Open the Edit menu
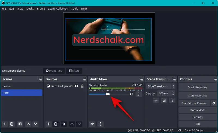The image size is (218, 133). click(11, 9)
